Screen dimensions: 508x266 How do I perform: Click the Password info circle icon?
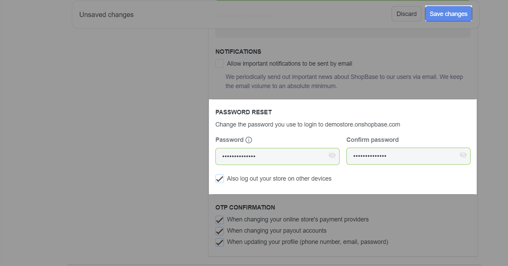249,140
